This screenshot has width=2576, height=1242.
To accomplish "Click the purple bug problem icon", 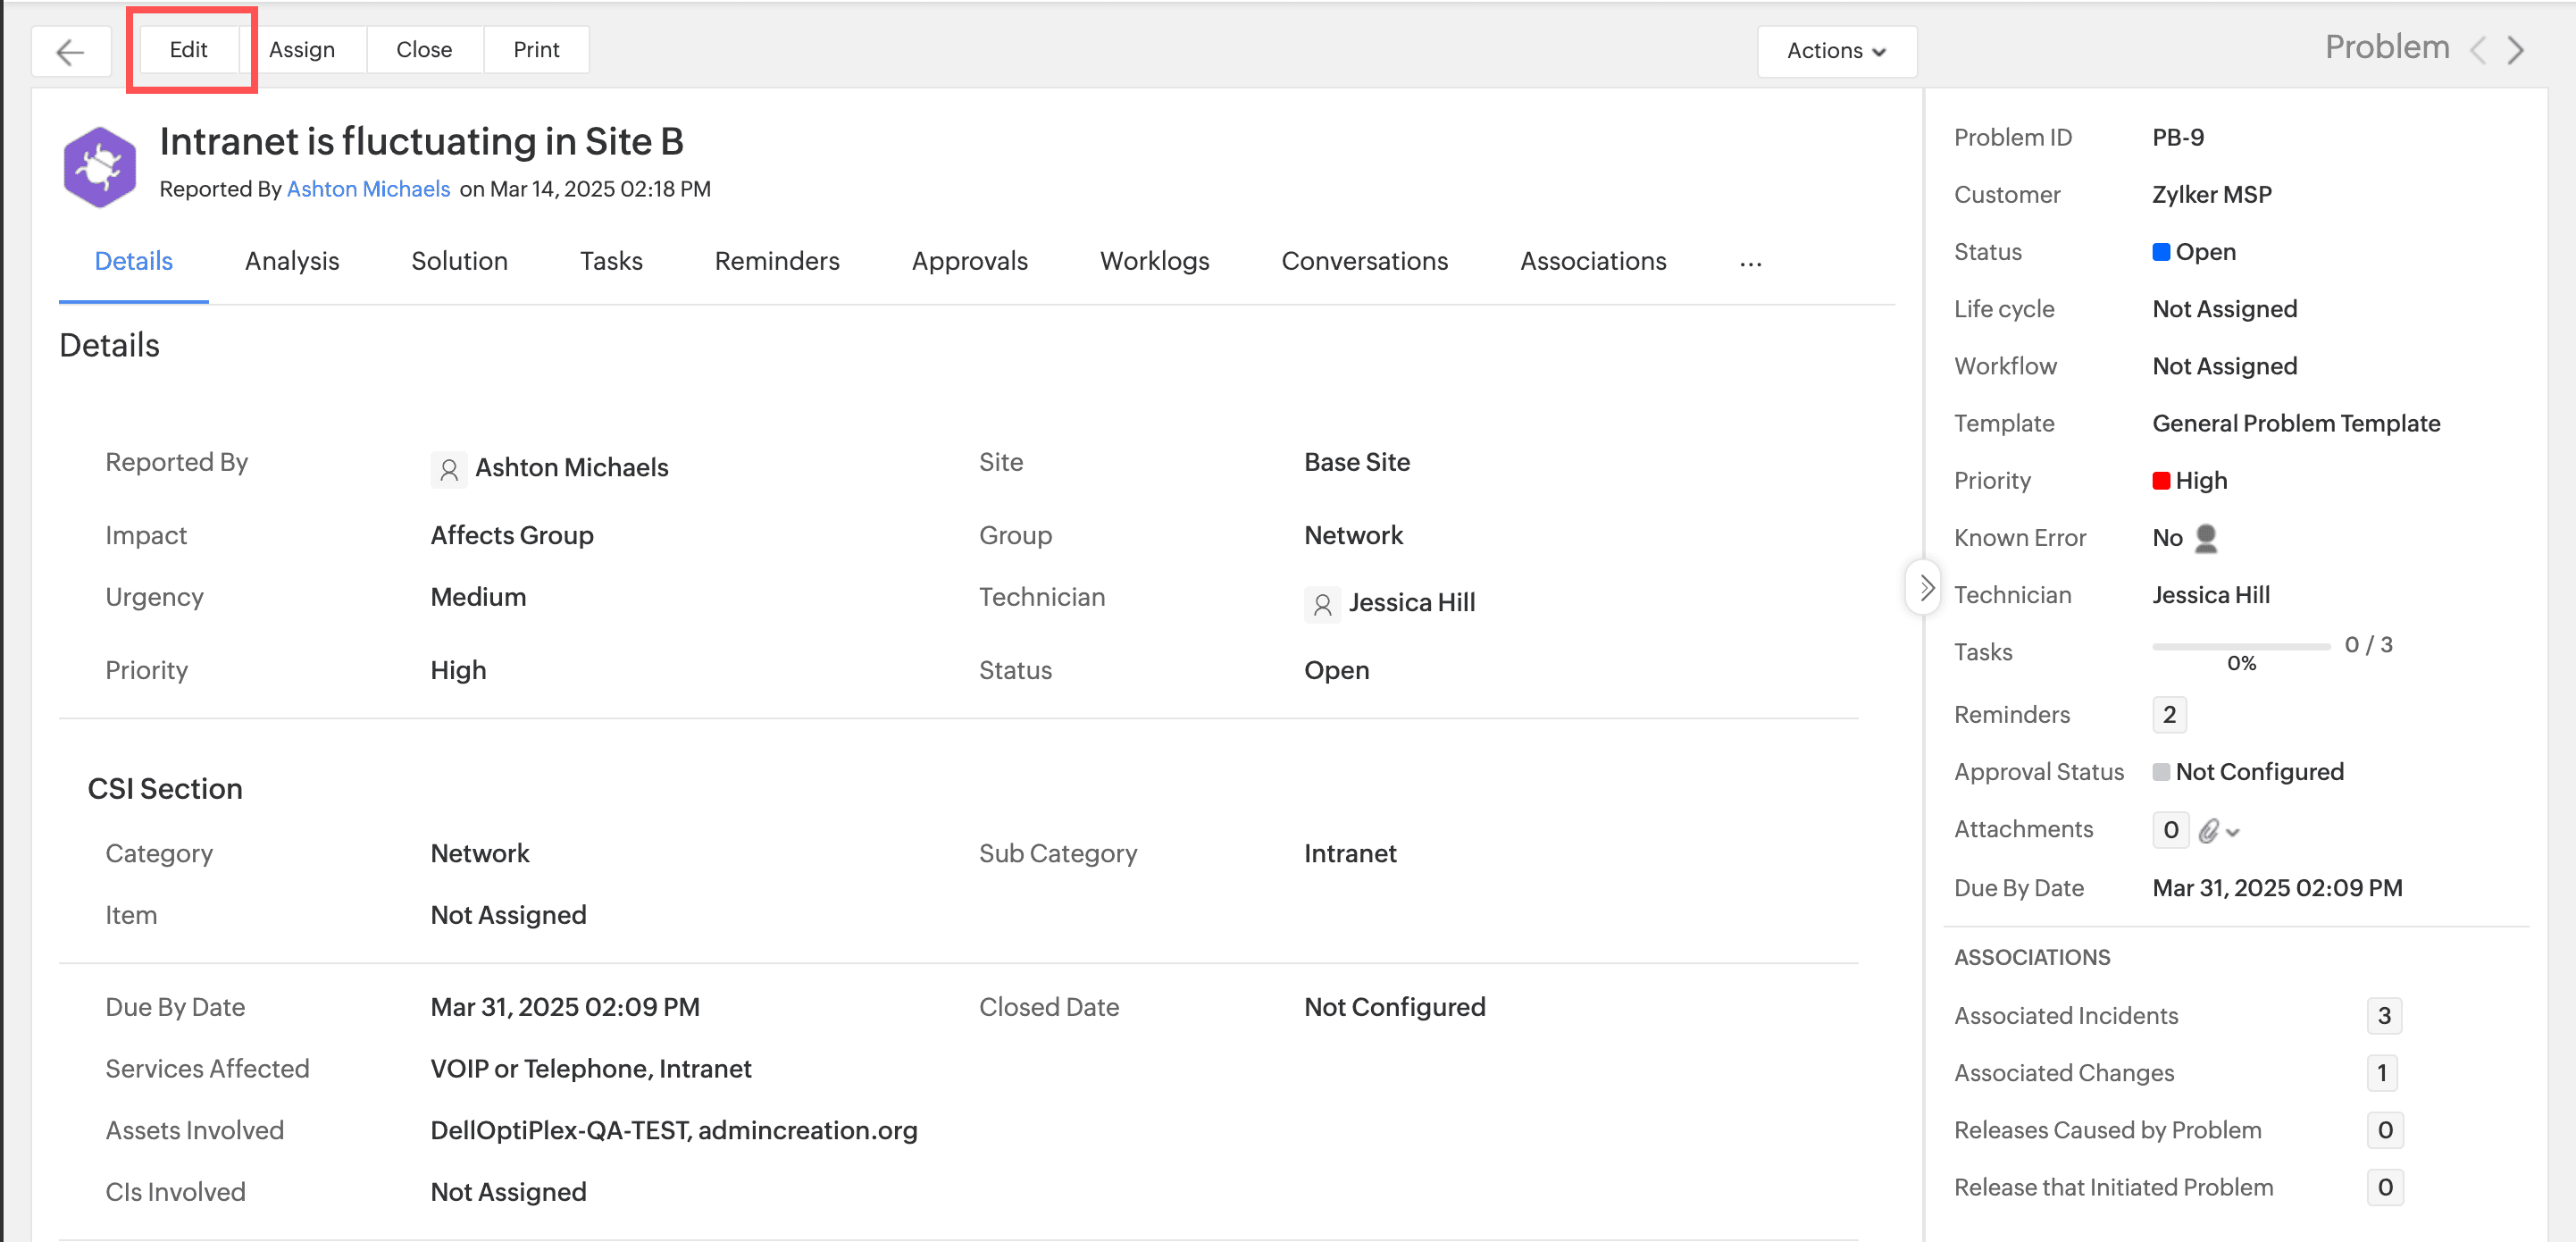I will pyautogui.click(x=99, y=167).
